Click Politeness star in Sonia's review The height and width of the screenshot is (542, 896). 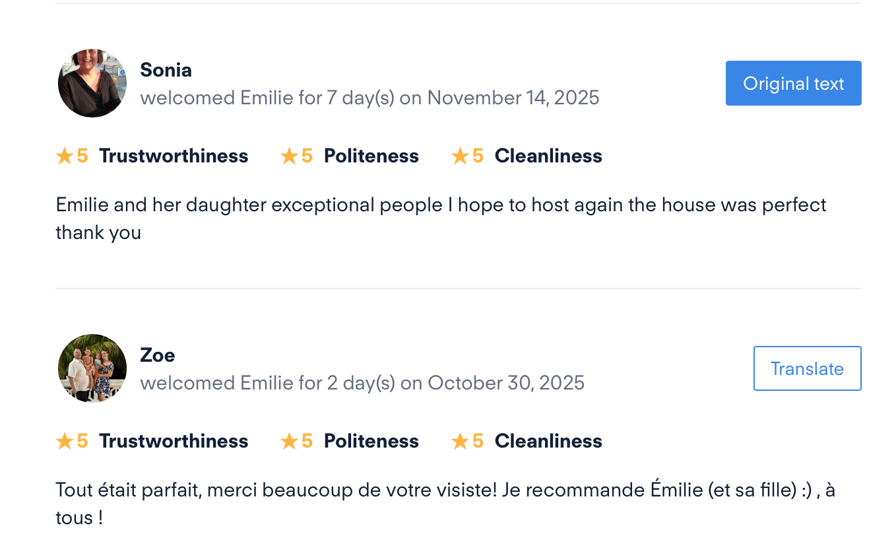coord(289,156)
